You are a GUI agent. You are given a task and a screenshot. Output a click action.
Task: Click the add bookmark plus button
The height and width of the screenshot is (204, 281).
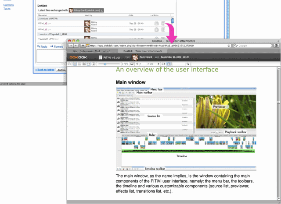[83, 45]
